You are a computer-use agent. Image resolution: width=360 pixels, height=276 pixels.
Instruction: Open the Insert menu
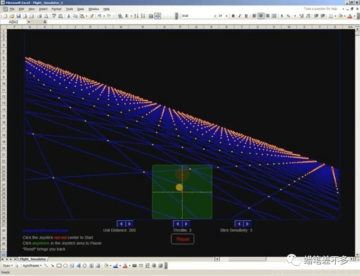pos(43,9)
